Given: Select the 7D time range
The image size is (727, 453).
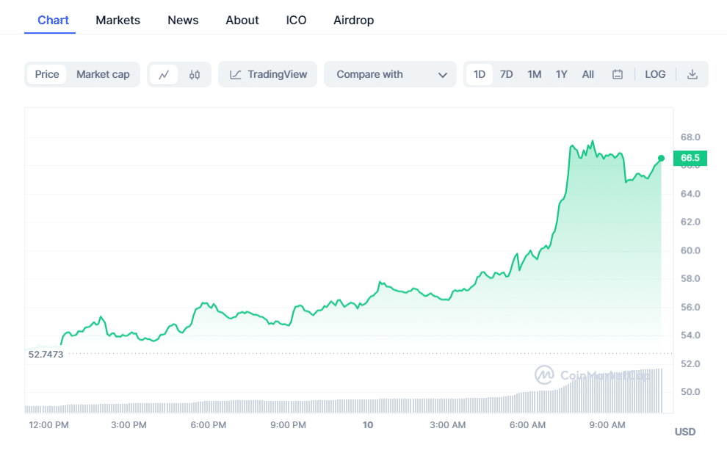Looking at the screenshot, I should 507,74.
